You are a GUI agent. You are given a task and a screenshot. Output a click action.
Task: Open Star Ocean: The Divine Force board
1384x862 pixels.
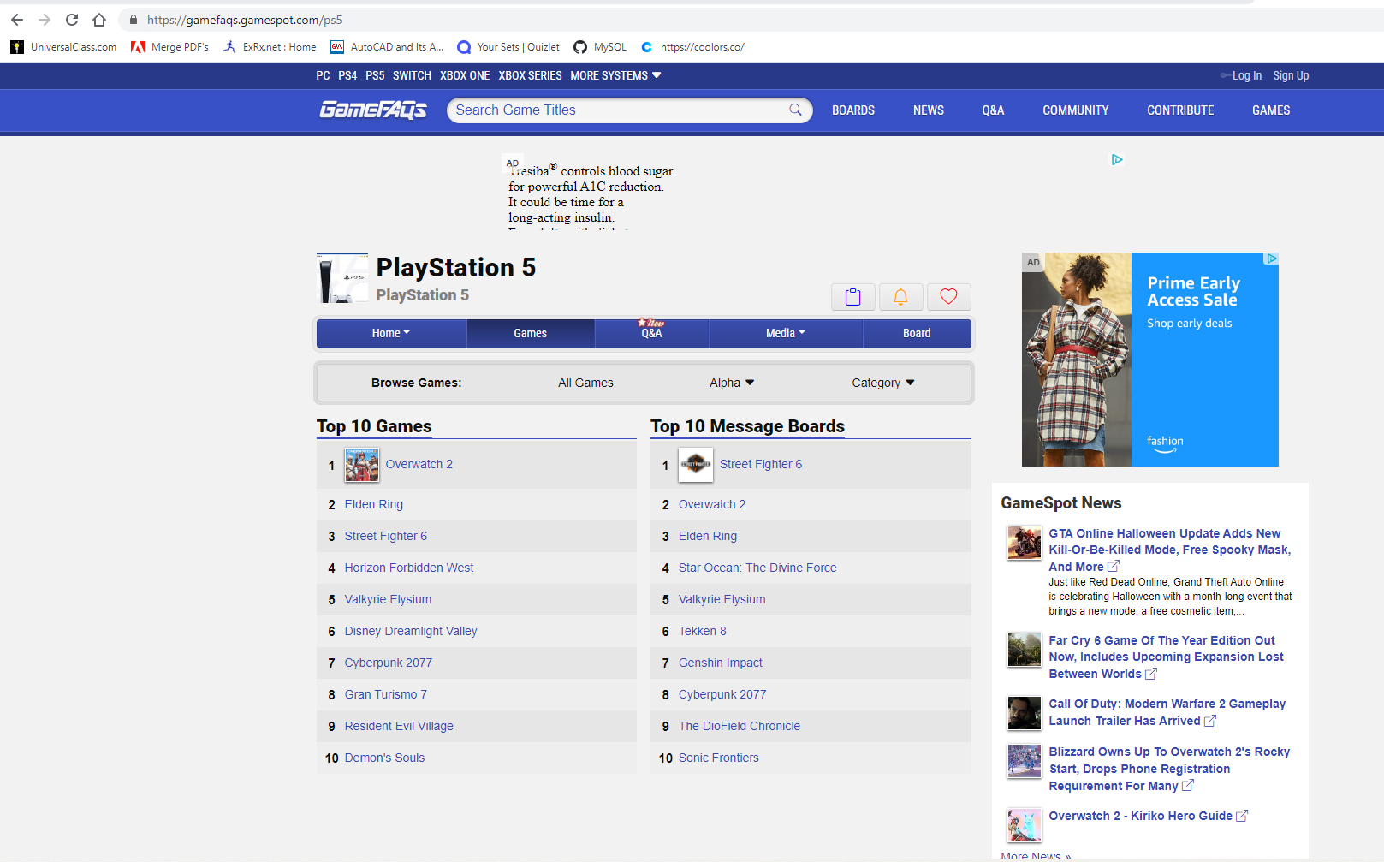click(757, 568)
